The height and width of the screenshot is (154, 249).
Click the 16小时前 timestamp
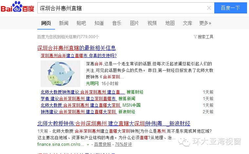coord(110,83)
